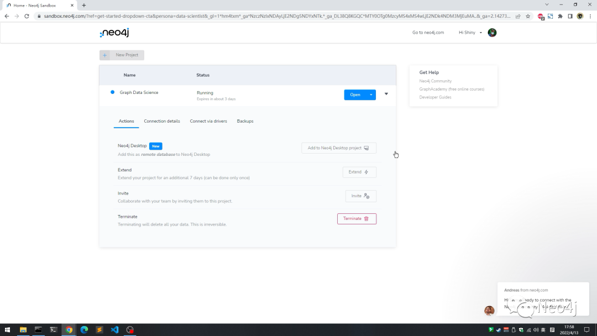Terminate the Graph Data Science project
The image size is (597, 336).
[x=357, y=218]
